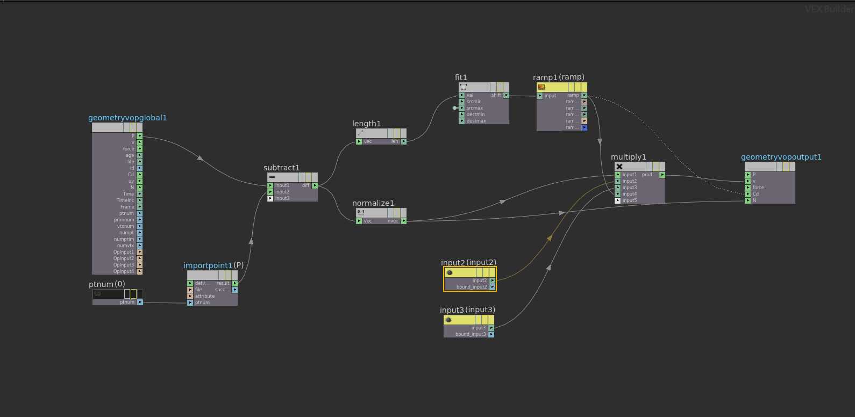
Task: Toggle the yellow-outlined flag on importpoint1 header
Action: pyautogui.click(x=229, y=275)
